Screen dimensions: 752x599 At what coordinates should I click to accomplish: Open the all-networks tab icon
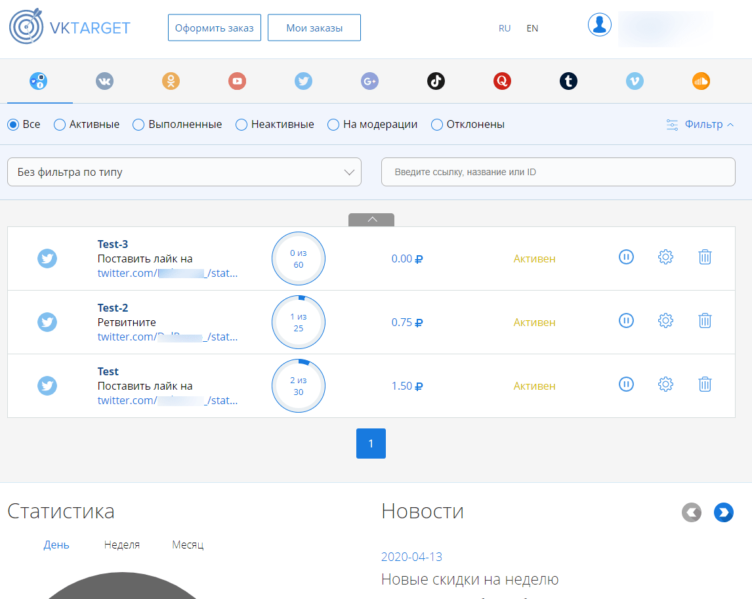pyautogui.click(x=38, y=81)
